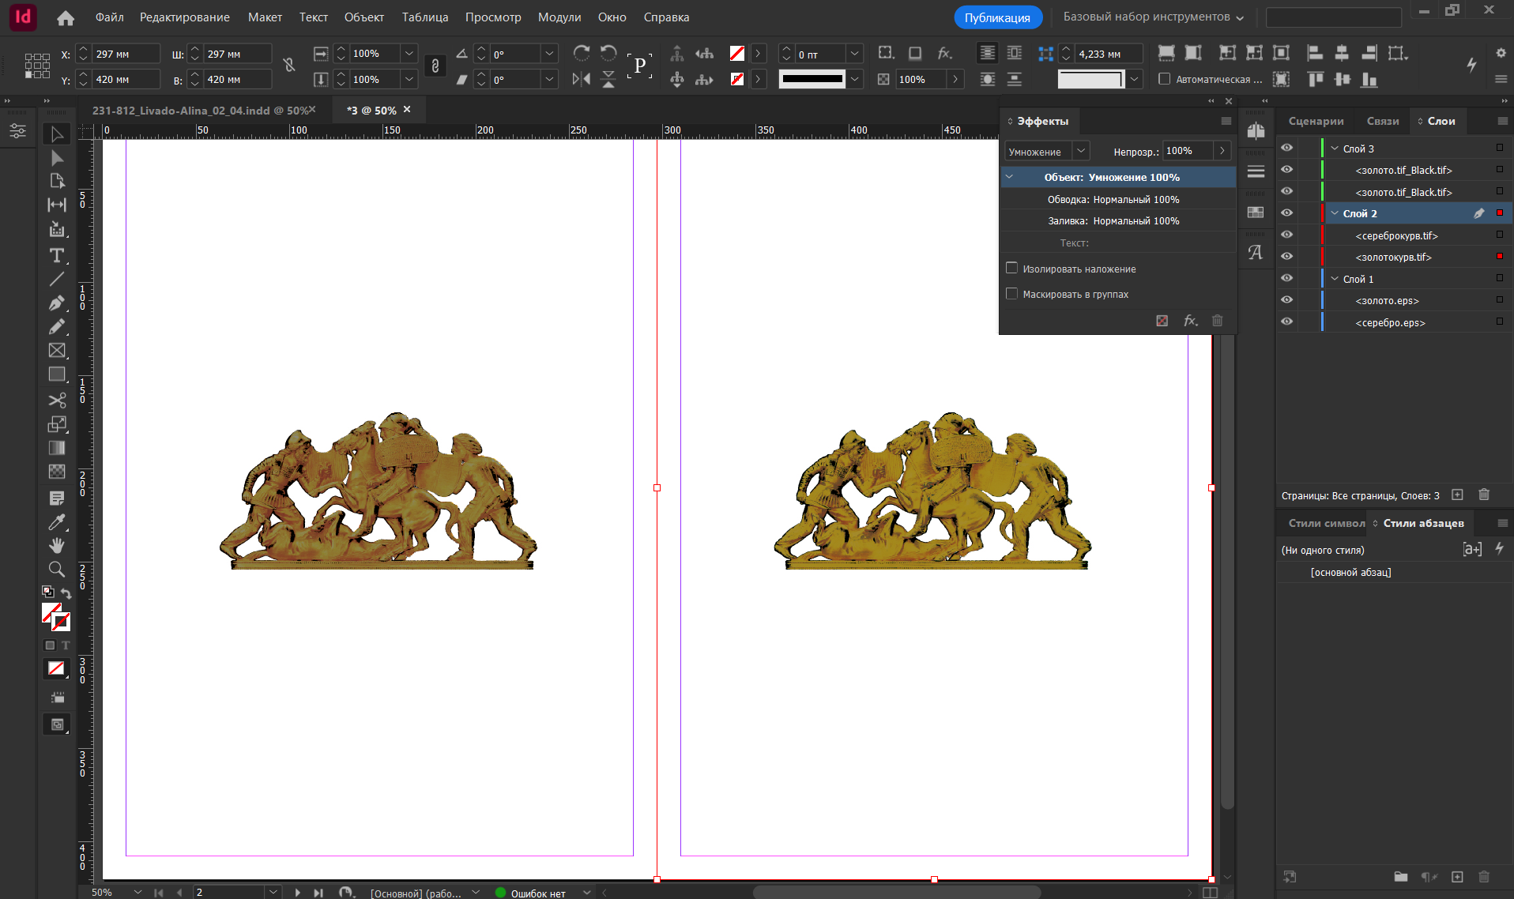Screen dimensions: 1514x899
Task: Select the Gradient Swatch tool
Action: (x=57, y=448)
